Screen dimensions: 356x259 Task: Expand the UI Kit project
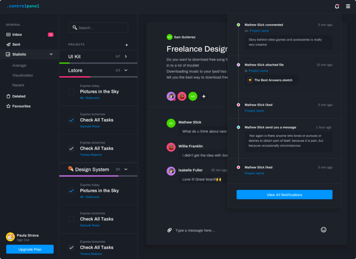(x=126, y=56)
